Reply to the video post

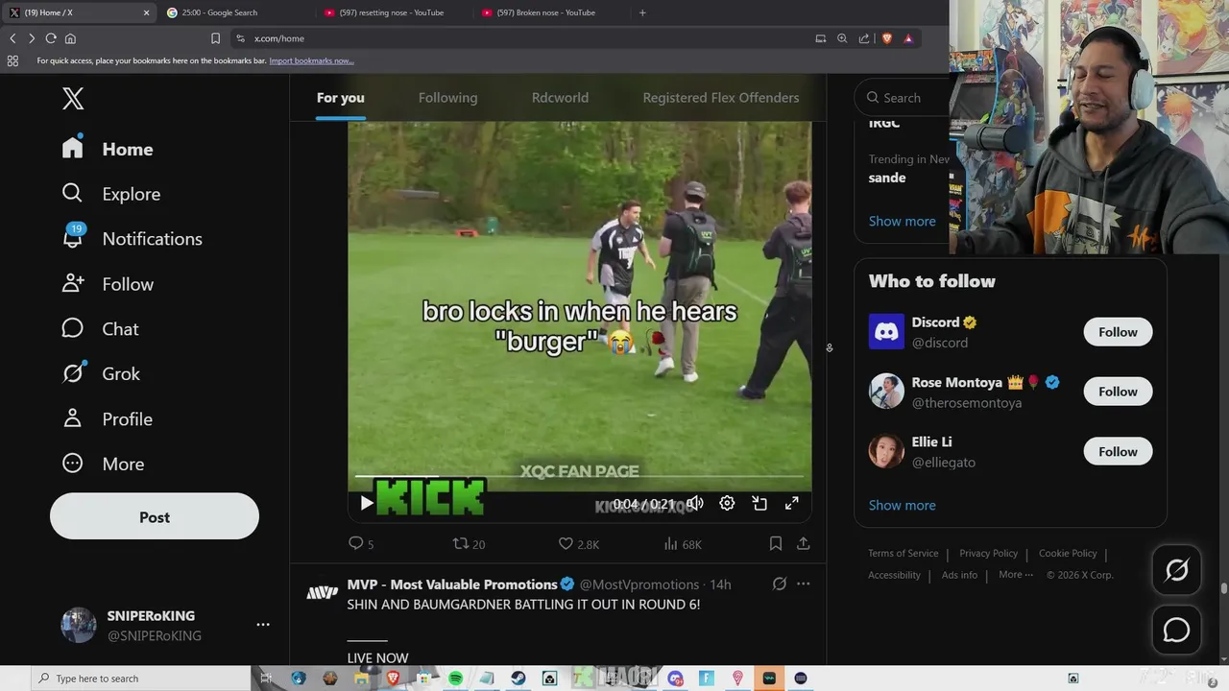361,543
